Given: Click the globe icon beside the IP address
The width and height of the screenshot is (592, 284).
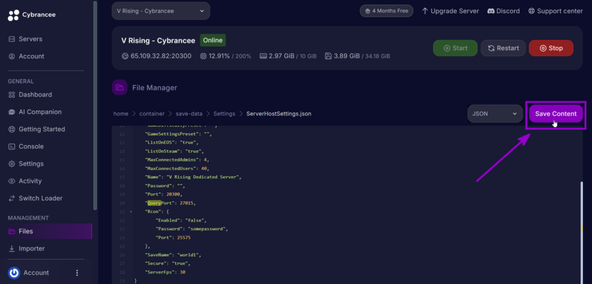Looking at the screenshot, I should coord(125,56).
